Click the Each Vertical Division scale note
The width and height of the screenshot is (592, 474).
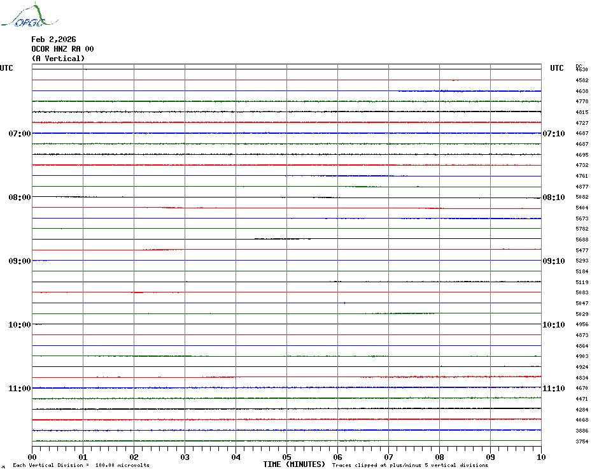[81, 466]
